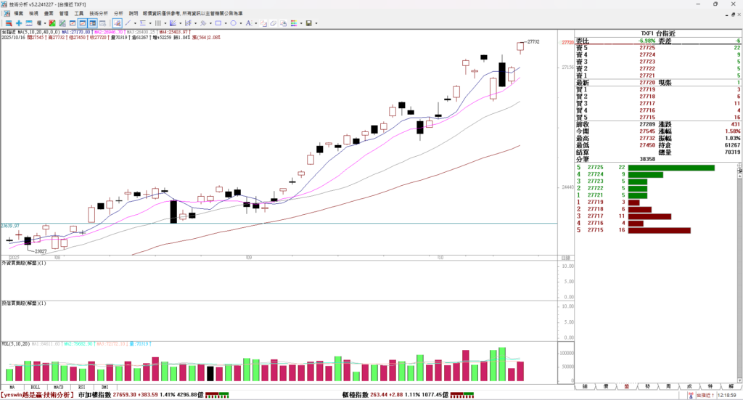This screenshot has width=743, height=400.
Task: Expand the dropdown arrow beside save icon
Action: point(316,23)
